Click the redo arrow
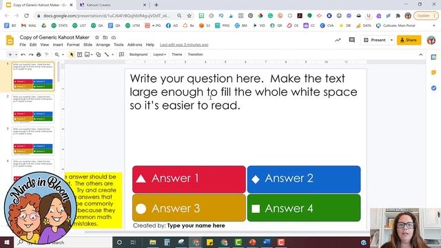The width and height of the screenshot is (441, 248). 31,54
